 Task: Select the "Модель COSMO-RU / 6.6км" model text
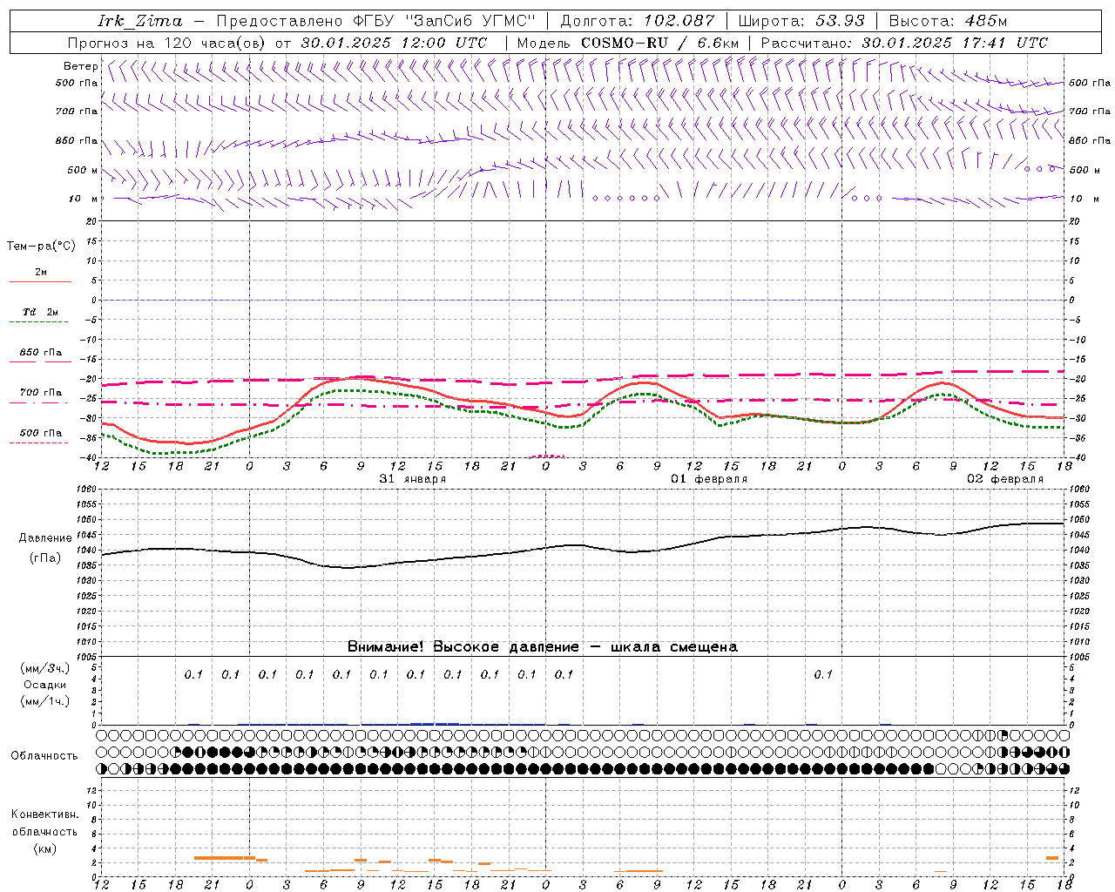628,43
